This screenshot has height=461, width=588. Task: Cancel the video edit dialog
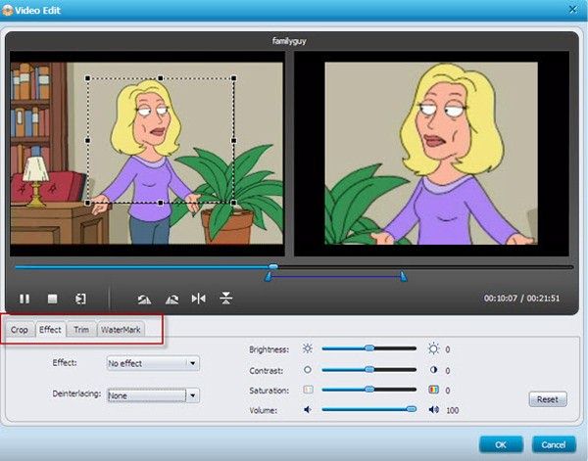(x=554, y=444)
